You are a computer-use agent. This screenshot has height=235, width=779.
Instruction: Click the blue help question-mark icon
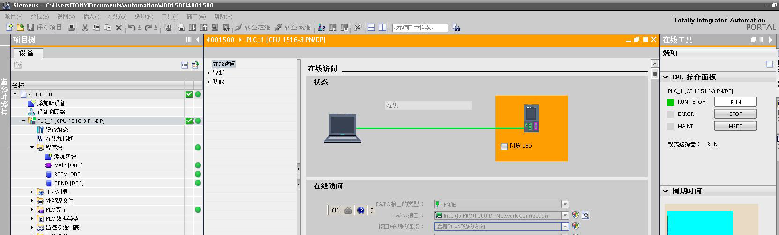point(361,210)
